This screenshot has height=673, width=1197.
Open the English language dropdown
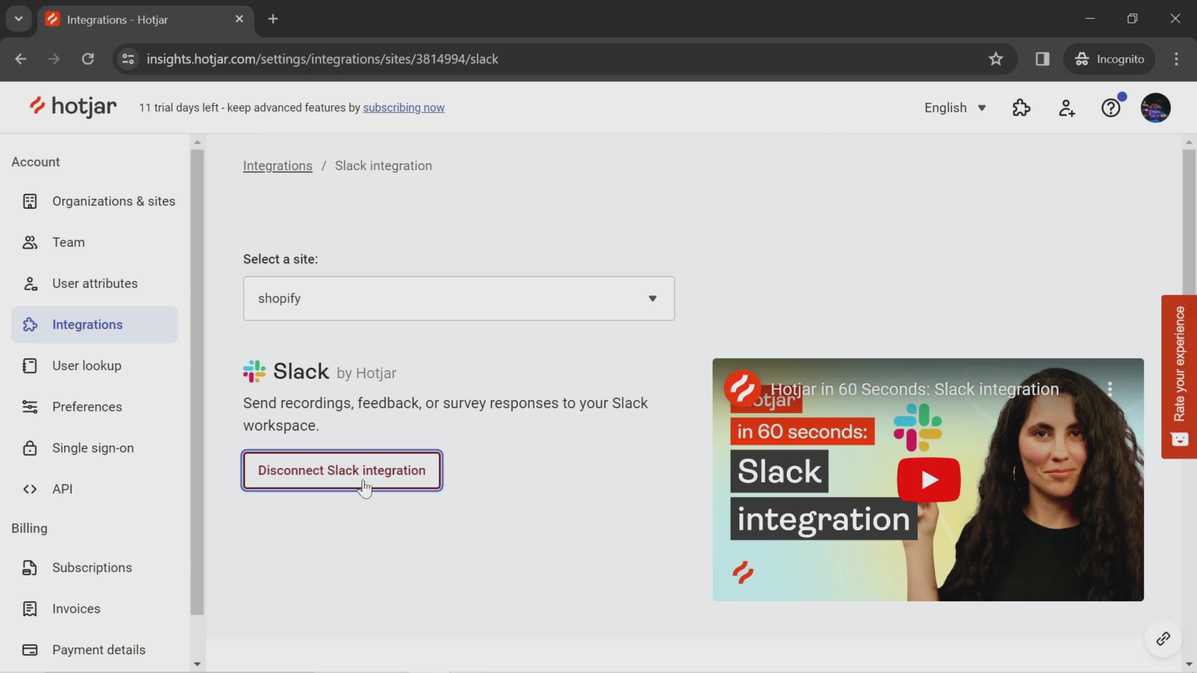click(955, 108)
